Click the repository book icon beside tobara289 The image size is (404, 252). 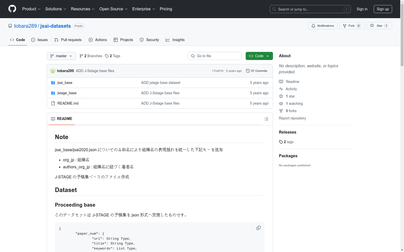pos(10,26)
